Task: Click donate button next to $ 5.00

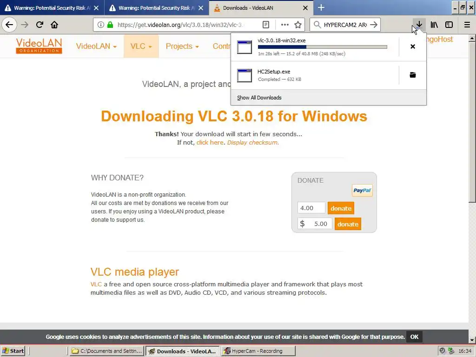Action: tap(348, 224)
